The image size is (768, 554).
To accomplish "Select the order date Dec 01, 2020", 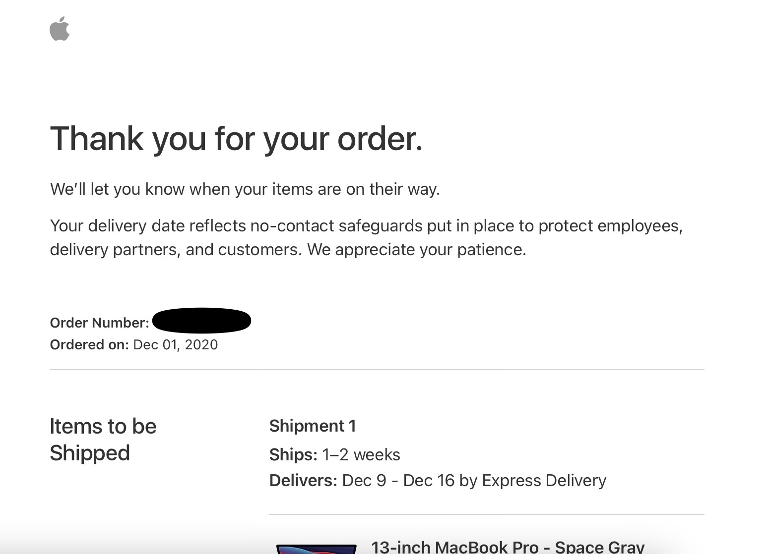I will pos(176,345).
